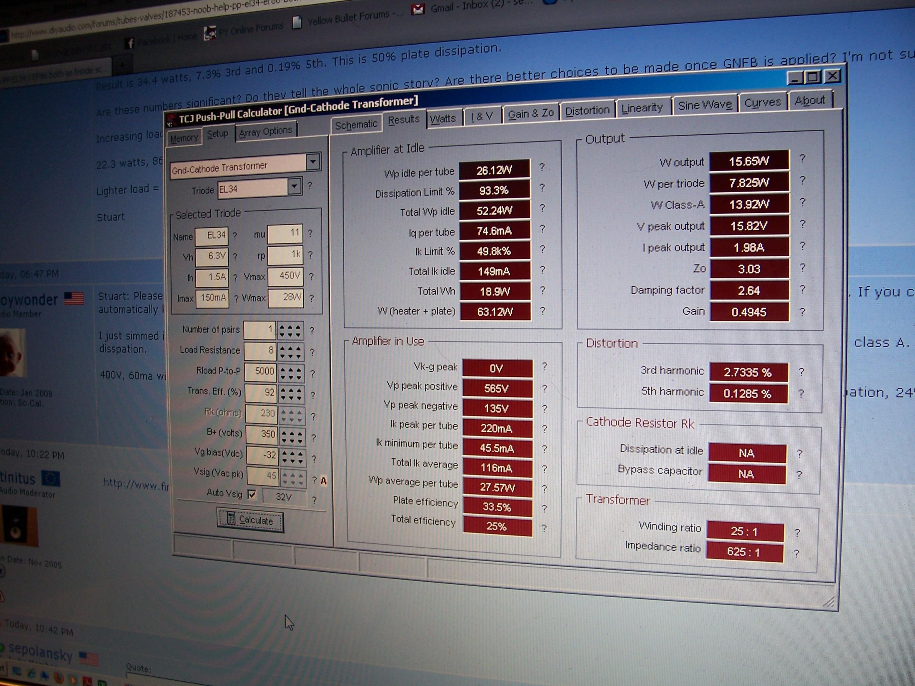Switch to Gain & Zo tab
This screenshot has height=686, width=915.
click(530, 113)
